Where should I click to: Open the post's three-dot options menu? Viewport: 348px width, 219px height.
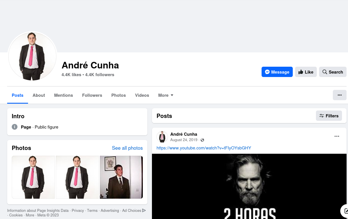337,136
